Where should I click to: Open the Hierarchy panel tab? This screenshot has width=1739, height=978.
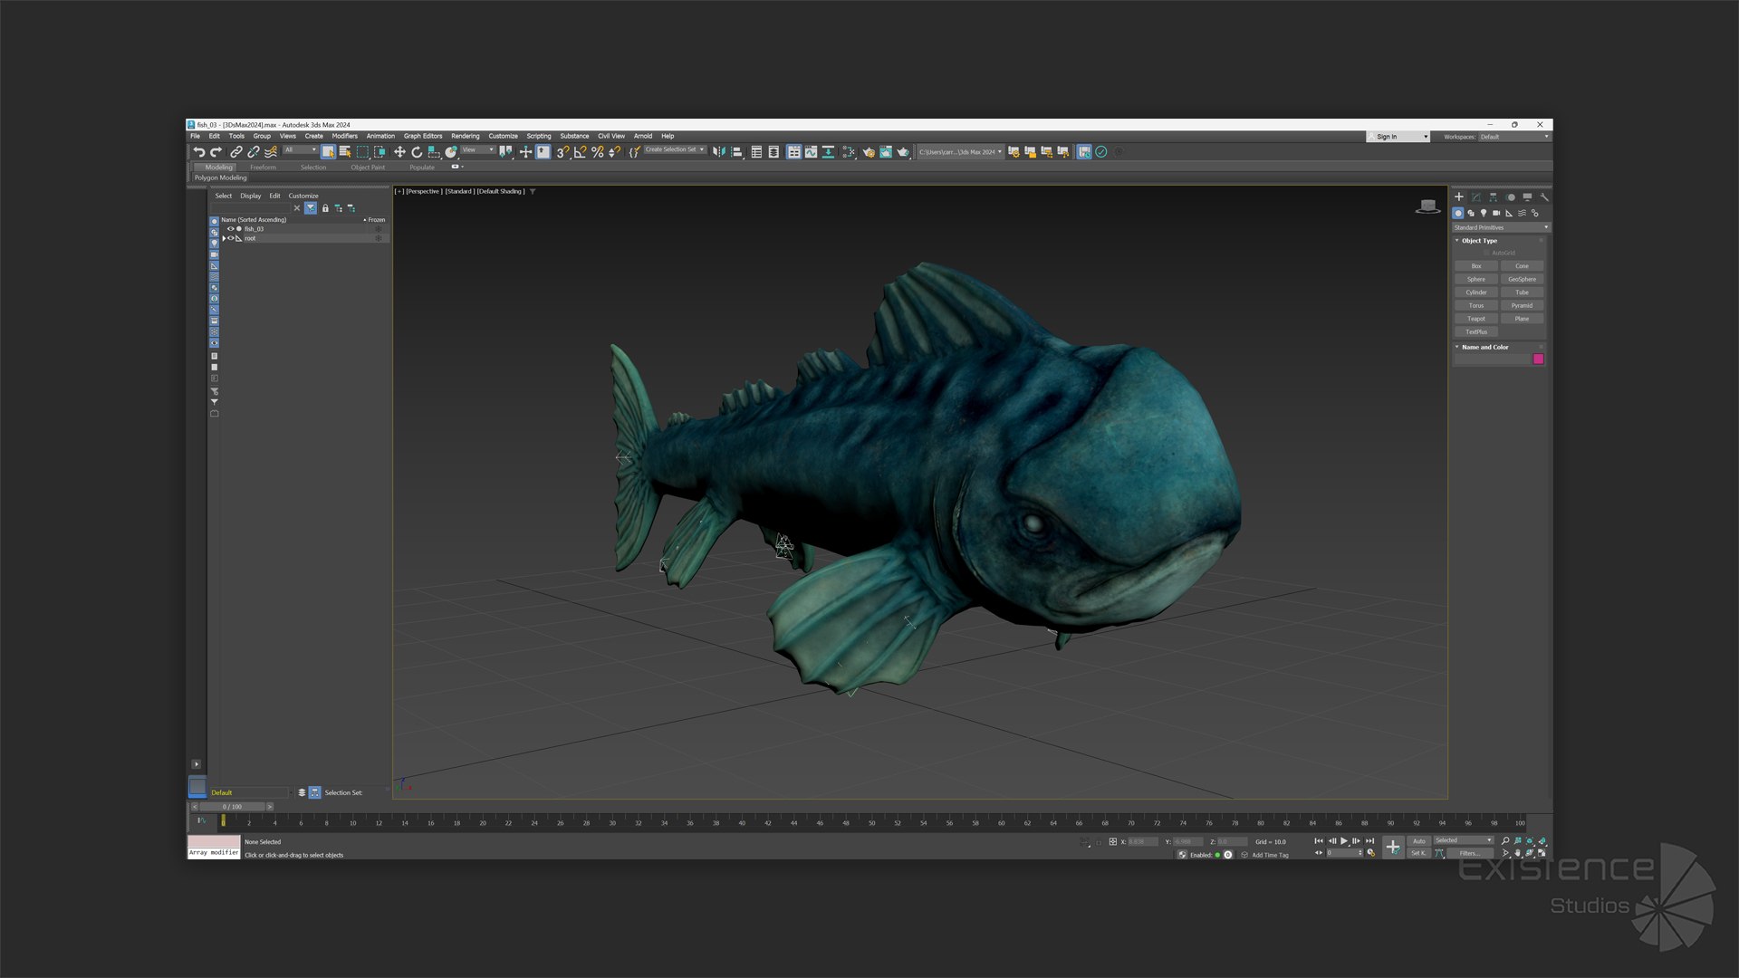click(1494, 197)
